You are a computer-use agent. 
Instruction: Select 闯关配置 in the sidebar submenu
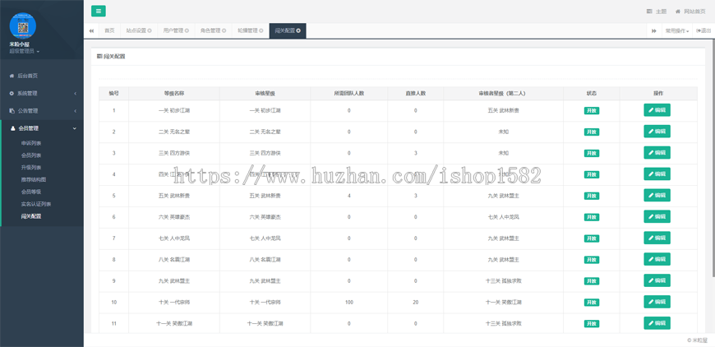tap(31, 216)
